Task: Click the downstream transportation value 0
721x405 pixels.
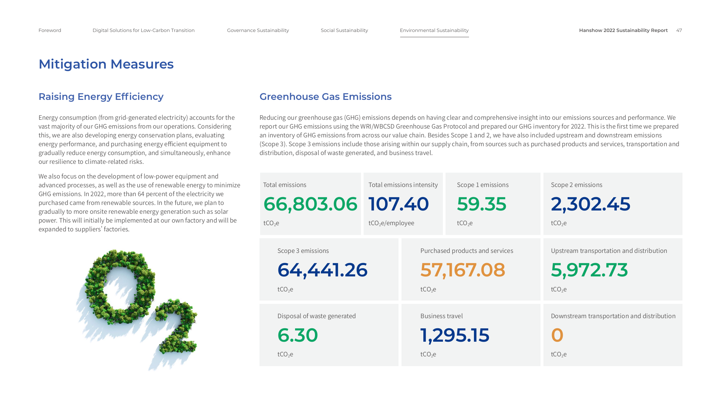Action: (557, 335)
